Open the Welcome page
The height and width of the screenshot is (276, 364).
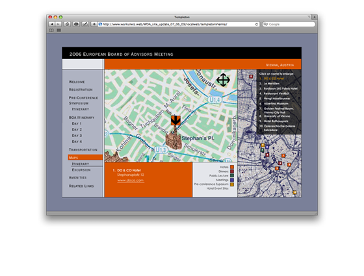coord(77,82)
